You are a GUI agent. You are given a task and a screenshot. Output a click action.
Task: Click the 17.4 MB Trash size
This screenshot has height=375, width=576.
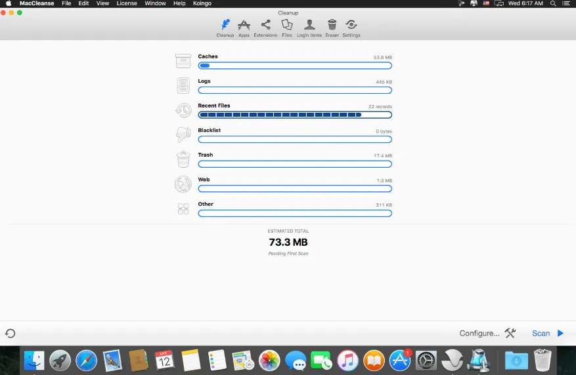[x=383, y=155]
